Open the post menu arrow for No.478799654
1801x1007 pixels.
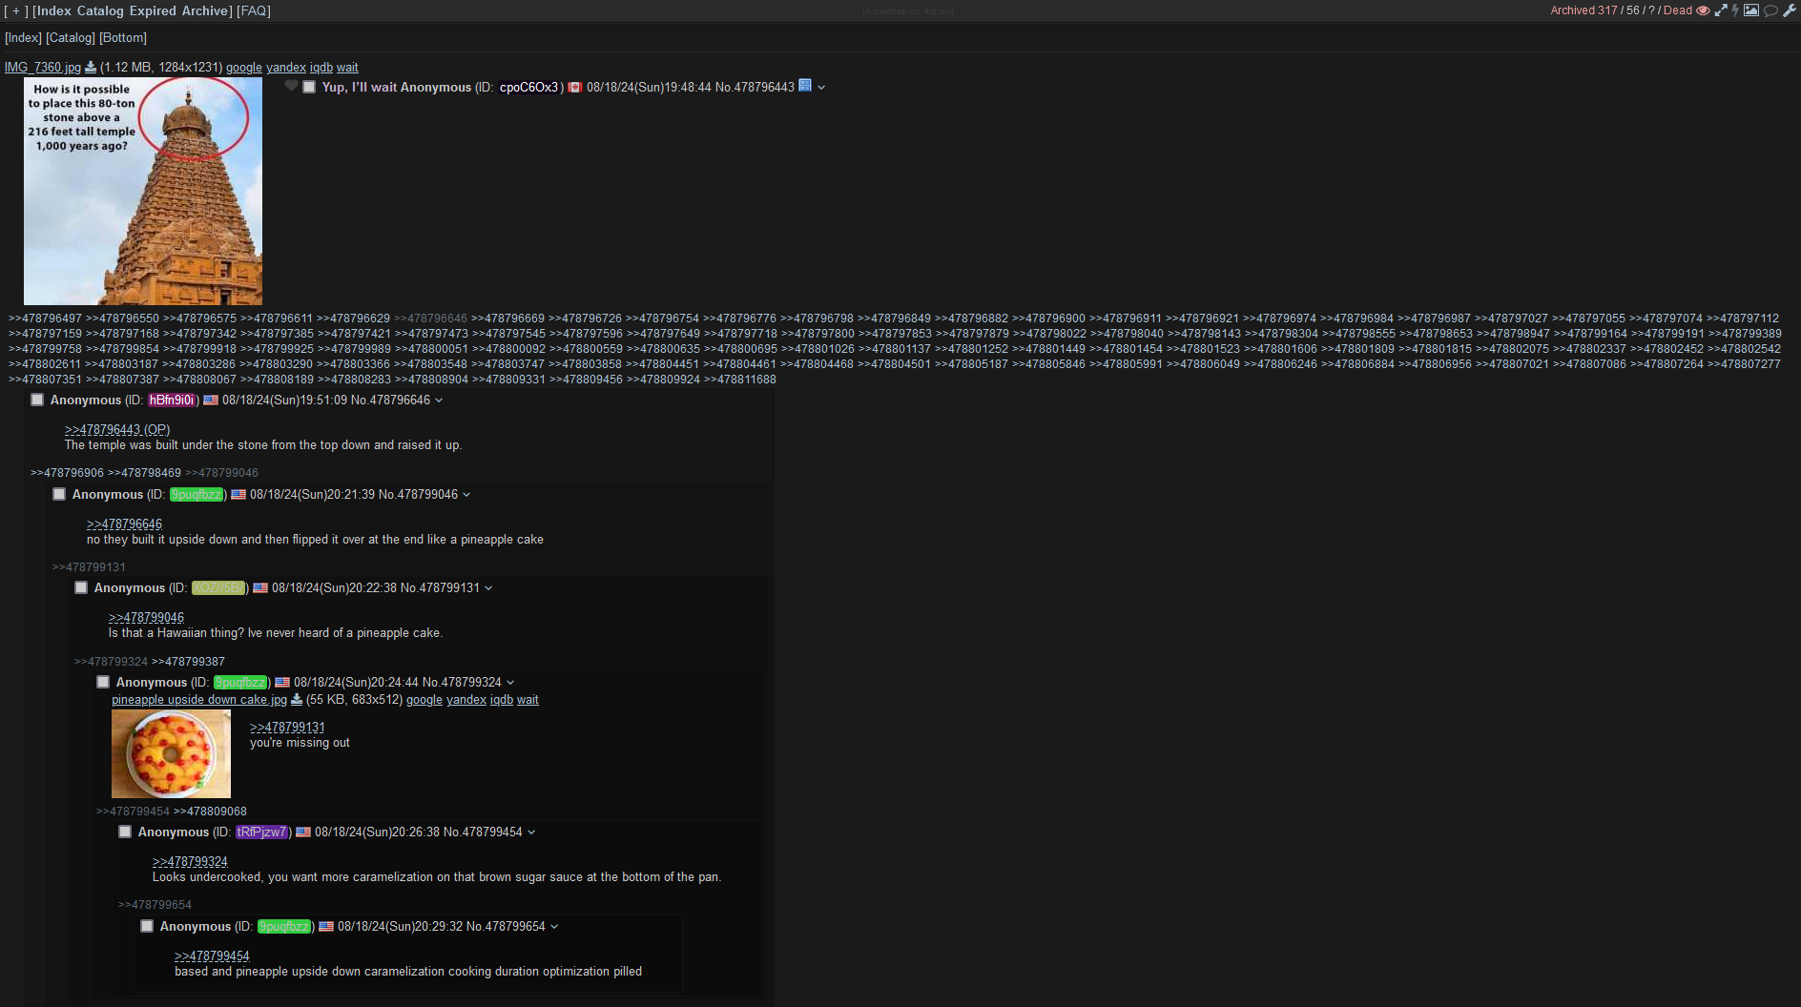[554, 926]
